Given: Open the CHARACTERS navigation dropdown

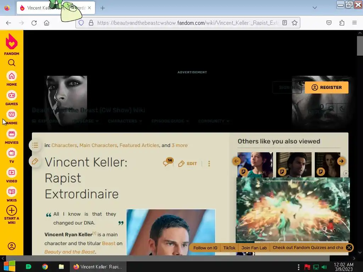Looking at the screenshot, I should [125, 121].
